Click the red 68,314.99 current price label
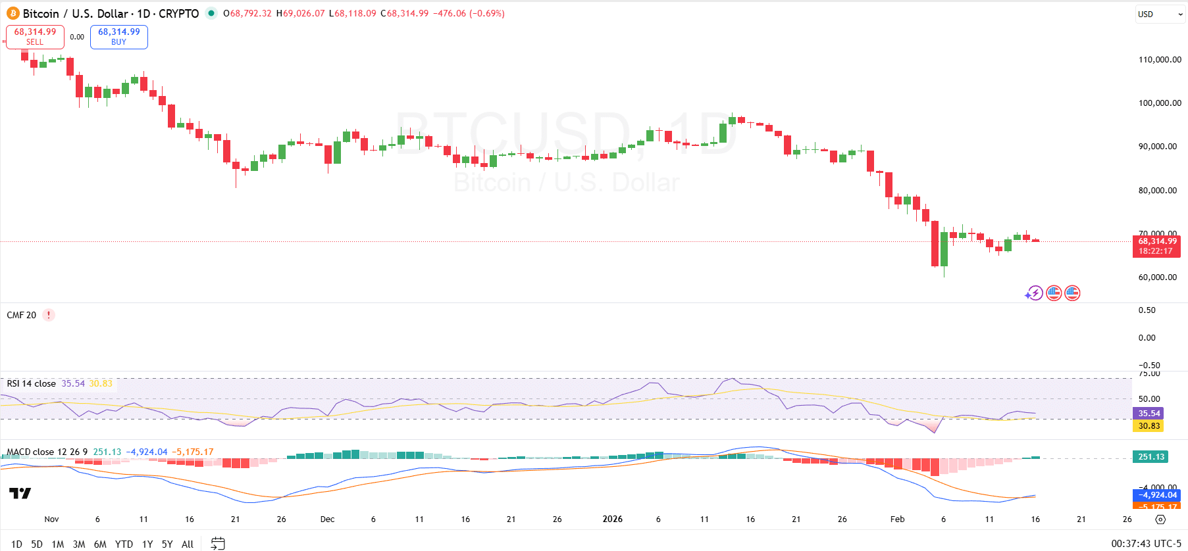Screen dimensions: 1188x551 1157,246
